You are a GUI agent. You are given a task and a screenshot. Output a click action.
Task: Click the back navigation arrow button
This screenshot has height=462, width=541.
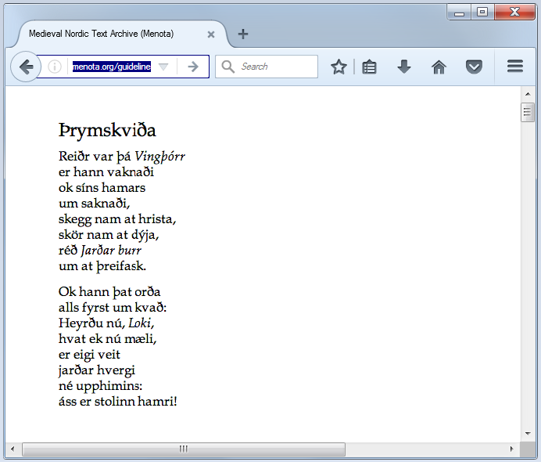pos(26,67)
